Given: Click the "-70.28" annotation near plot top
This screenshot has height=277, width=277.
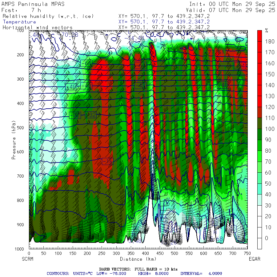Looking at the screenshot, I should pos(68,35).
